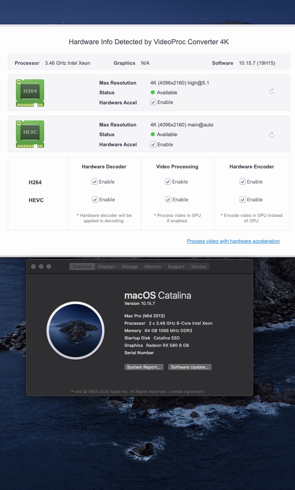Click the H264 chip icon
This screenshot has height=490, width=295.
coord(30,93)
